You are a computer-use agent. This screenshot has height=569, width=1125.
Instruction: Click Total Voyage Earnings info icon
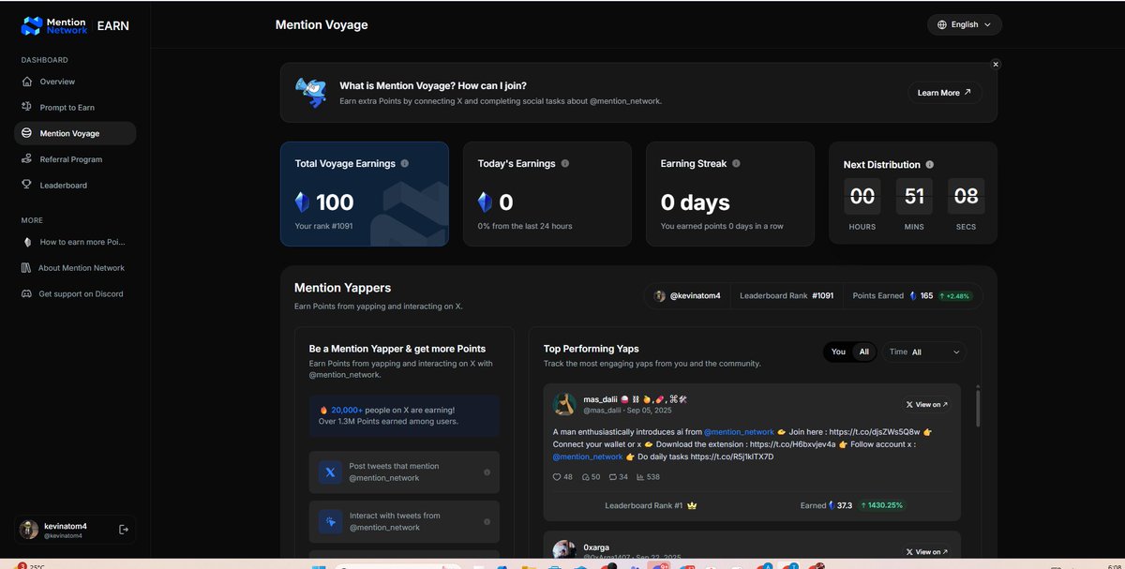coord(405,163)
